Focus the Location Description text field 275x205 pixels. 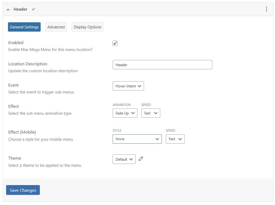coord(162,65)
